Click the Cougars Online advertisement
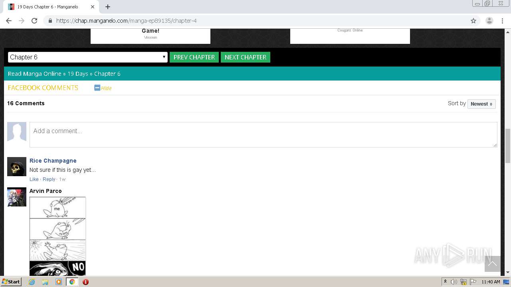Screen dimensions: 511x287 (350, 36)
